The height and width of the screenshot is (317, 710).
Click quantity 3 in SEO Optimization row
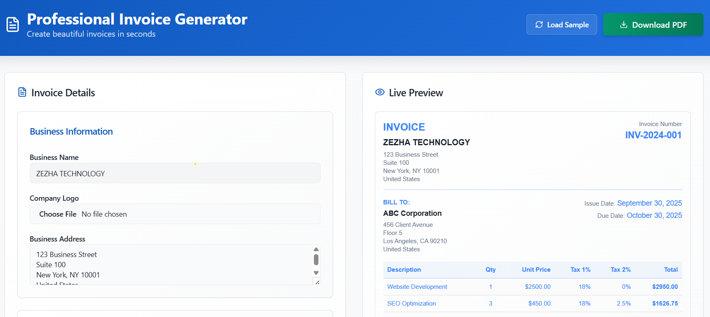(x=491, y=304)
